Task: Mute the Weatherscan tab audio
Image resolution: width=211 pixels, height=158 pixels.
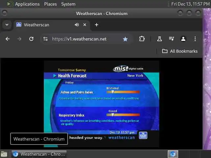Action: [77, 25]
